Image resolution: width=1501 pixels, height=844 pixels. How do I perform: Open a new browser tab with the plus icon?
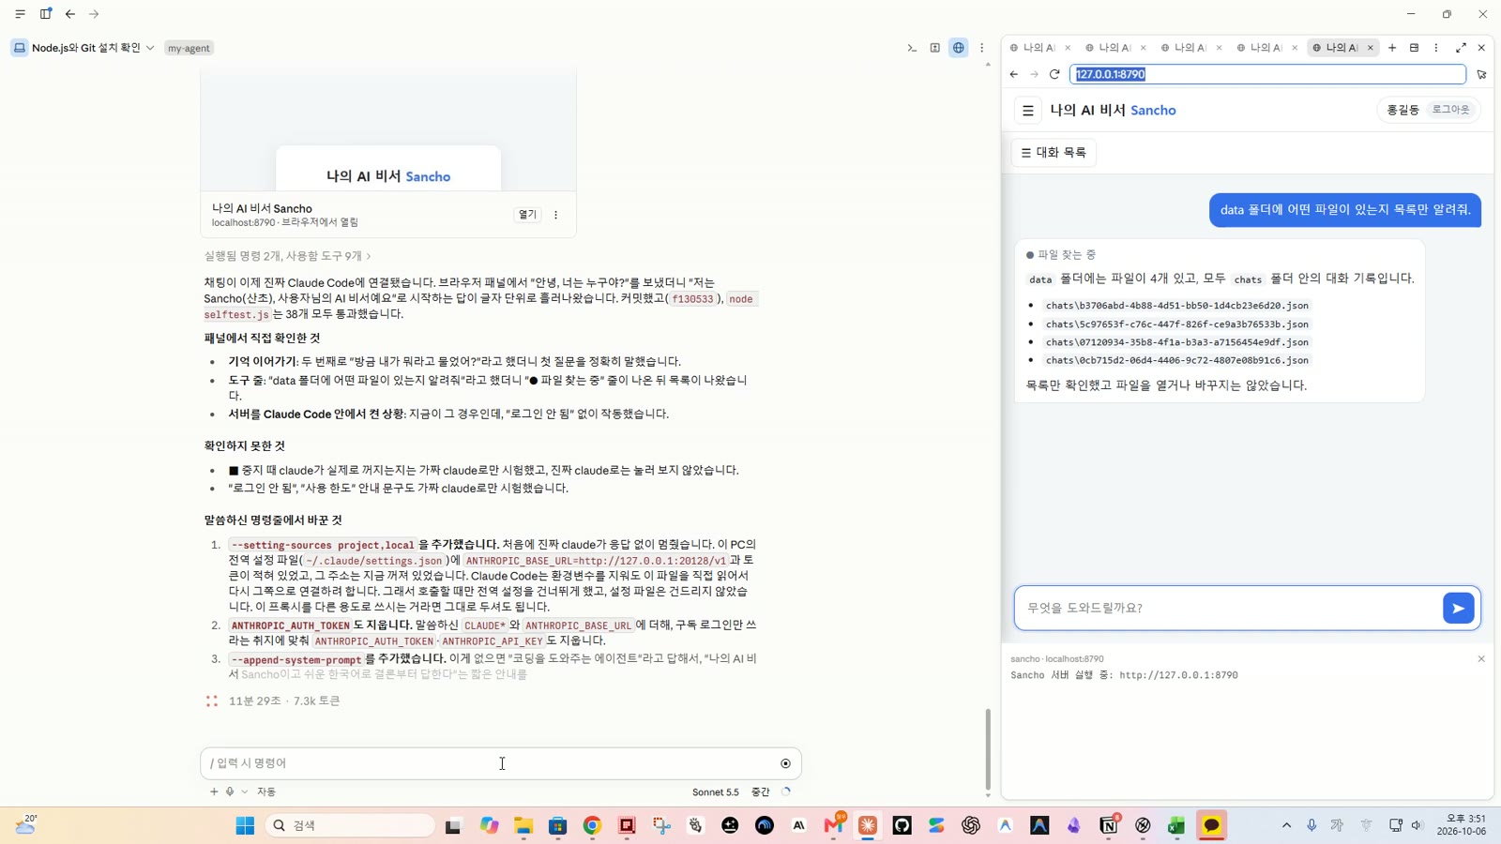(1392, 48)
